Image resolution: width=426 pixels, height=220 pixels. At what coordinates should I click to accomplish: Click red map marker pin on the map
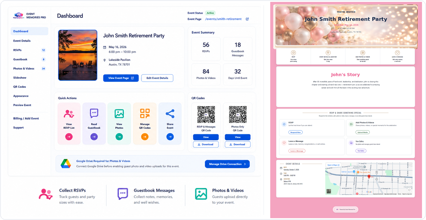click(x=369, y=176)
